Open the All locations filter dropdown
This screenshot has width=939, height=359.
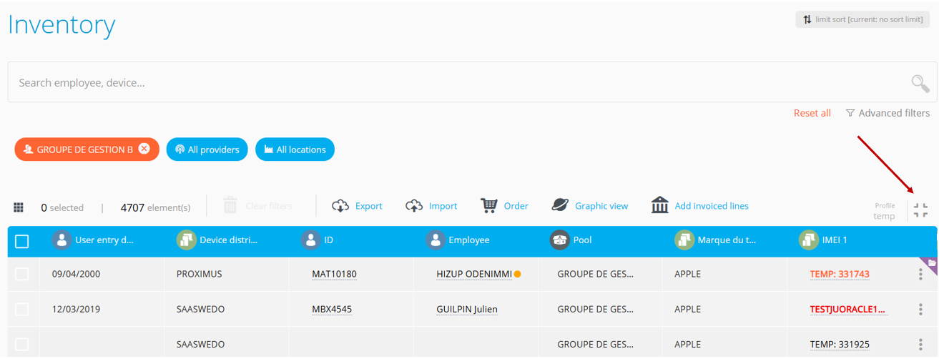coord(295,149)
